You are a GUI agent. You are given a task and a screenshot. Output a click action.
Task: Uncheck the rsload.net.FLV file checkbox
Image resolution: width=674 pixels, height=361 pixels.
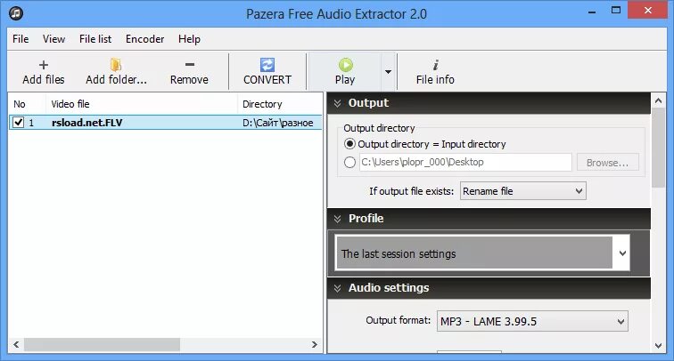coord(18,123)
